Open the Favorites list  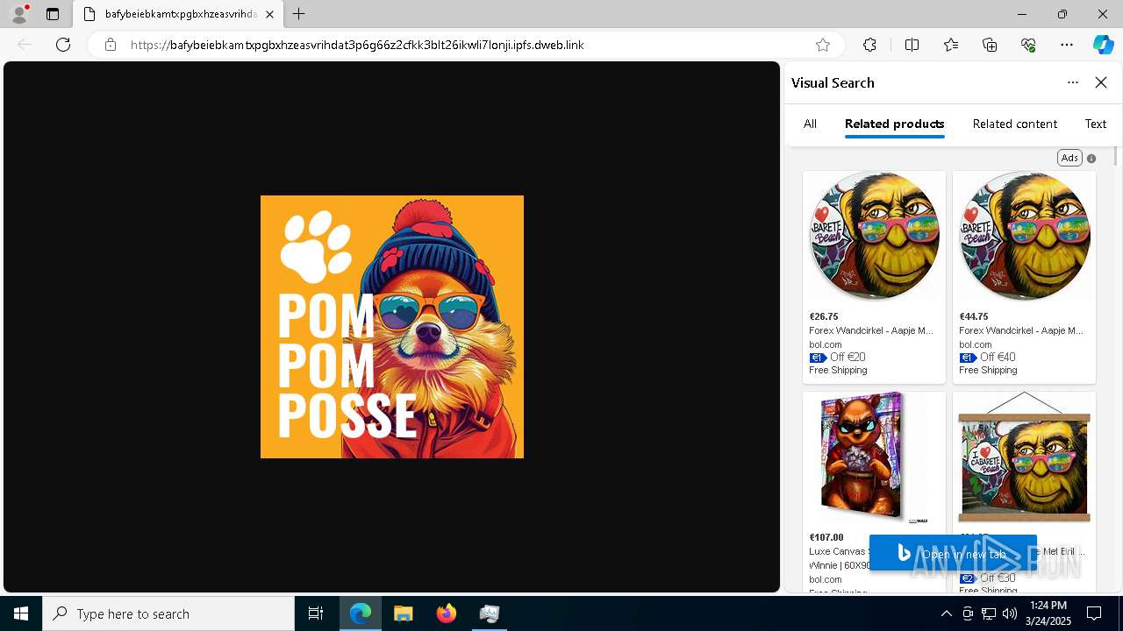click(x=951, y=45)
